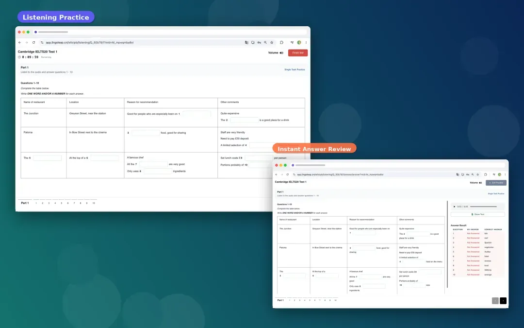Click the answer field for question 8 in Listening Practice
Screen dimensions: 524x328
158,171
